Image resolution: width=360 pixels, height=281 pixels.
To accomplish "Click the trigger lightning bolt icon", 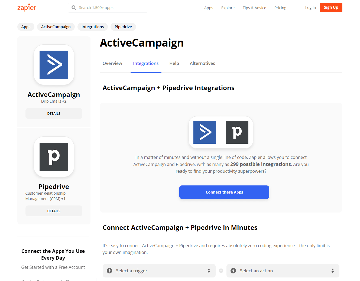I will [109, 271].
